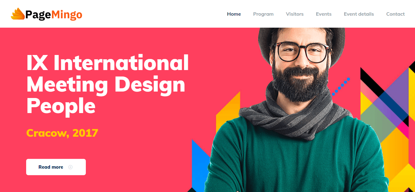Click the man's black-framed glasses
415x192 pixels.
pyautogui.click(x=303, y=52)
